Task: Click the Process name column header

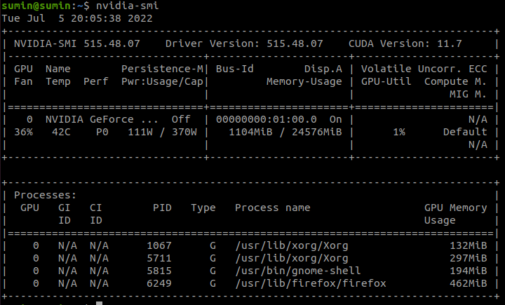Action: [272, 208]
